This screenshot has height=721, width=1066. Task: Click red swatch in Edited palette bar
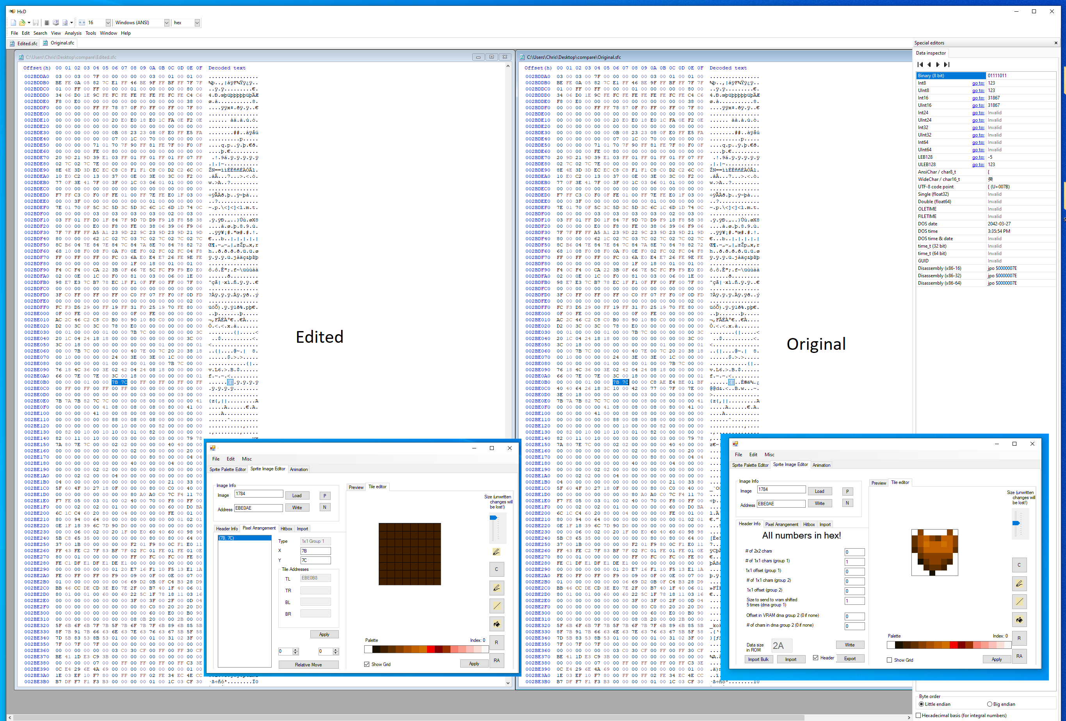click(431, 650)
